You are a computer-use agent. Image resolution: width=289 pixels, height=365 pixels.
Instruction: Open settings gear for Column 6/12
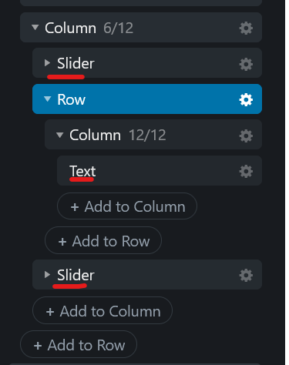click(246, 28)
